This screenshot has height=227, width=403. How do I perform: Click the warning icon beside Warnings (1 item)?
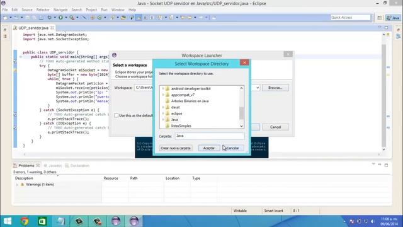point(23,184)
